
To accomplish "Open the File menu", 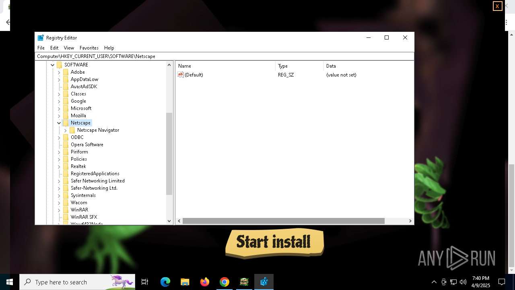I will tap(41, 48).
